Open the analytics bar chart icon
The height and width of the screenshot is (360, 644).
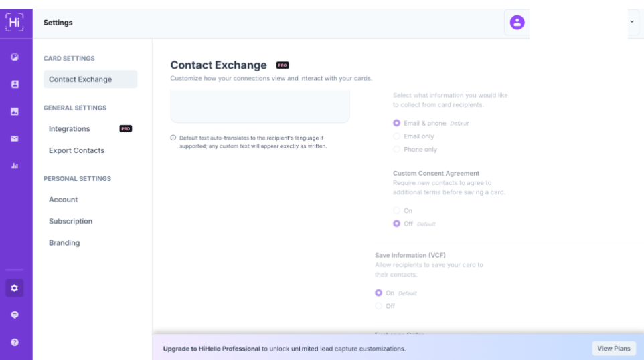click(15, 166)
